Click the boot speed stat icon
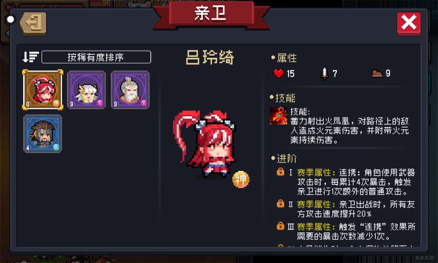Image resolution: width=438 pixels, height=263 pixels. [377, 73]
